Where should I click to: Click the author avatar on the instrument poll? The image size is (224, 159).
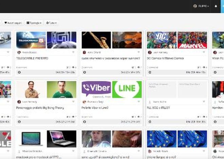click(x=84, y=52)
